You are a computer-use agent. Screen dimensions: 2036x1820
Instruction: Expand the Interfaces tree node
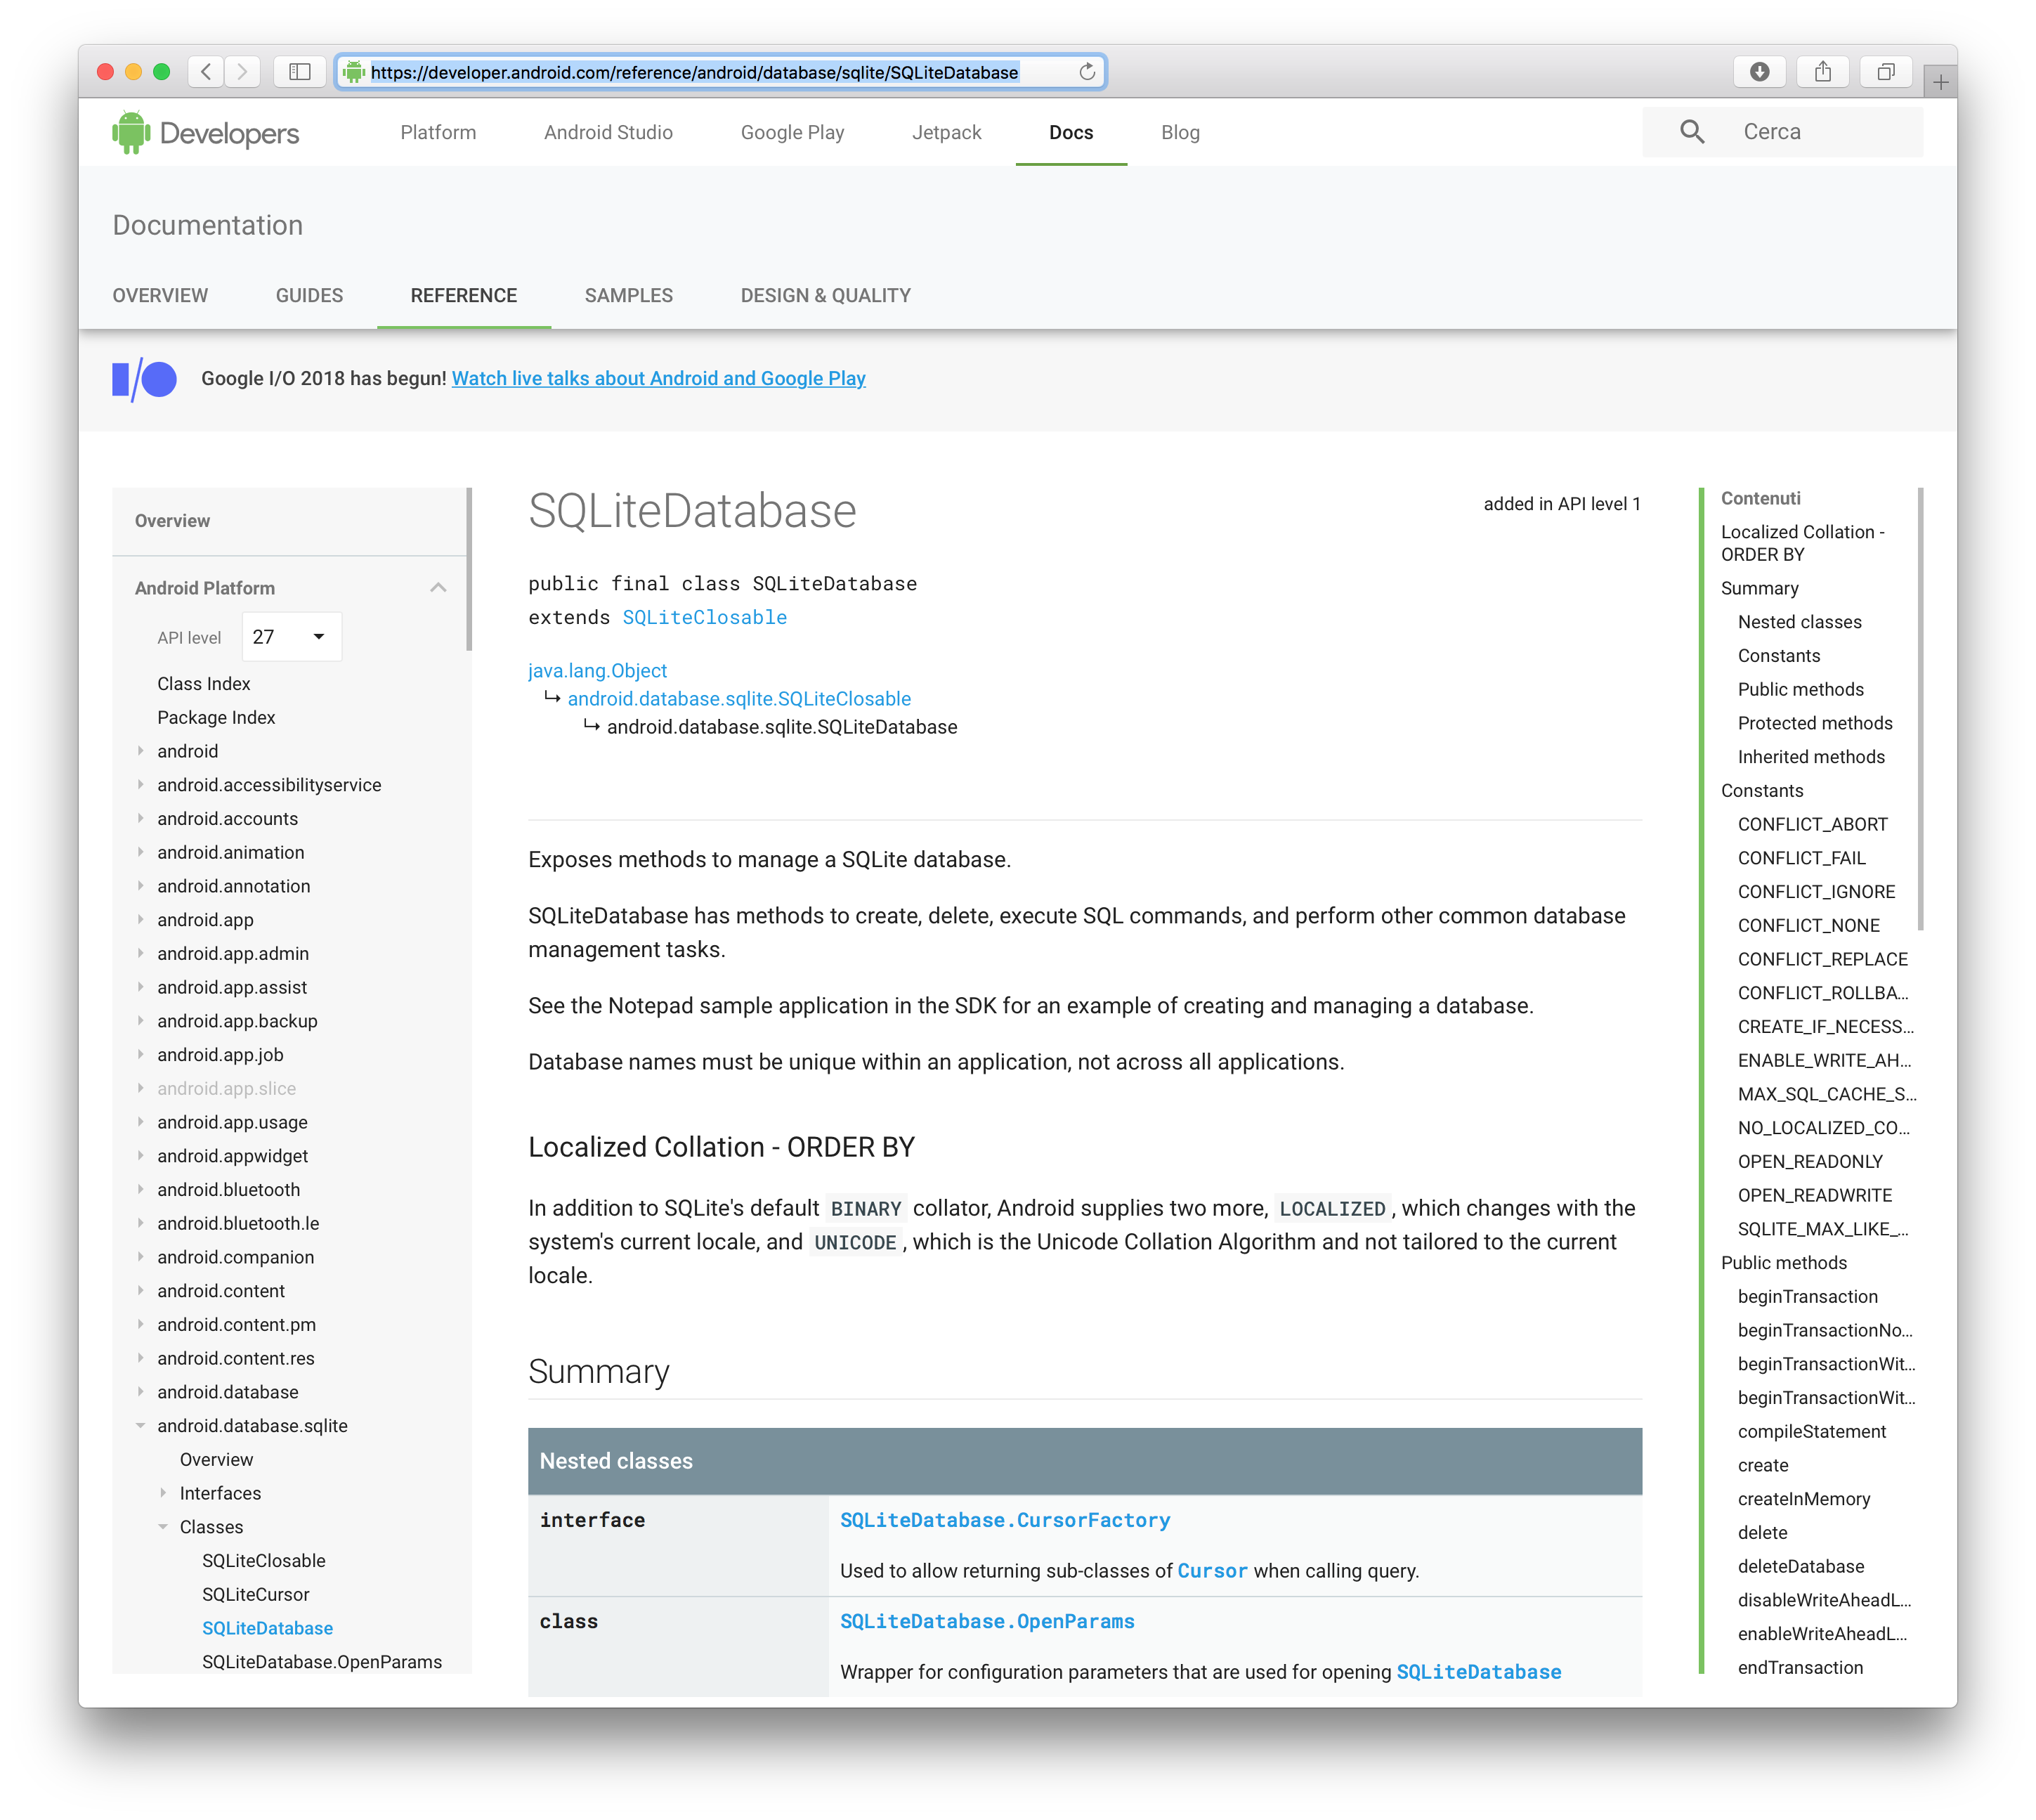tap(163, 1493)
